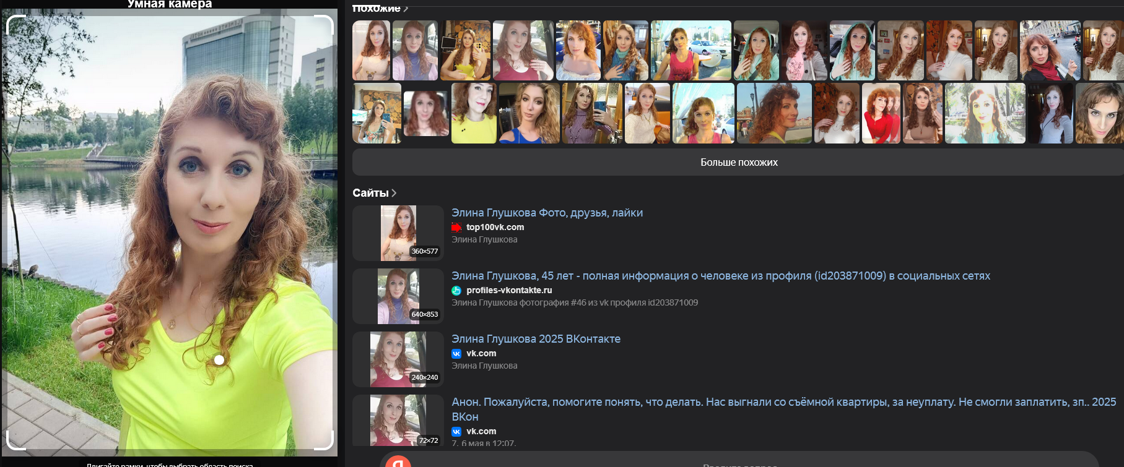
Task: Open yellow-tinted face thumbnail with trees behind
Action: click(985, 113)
